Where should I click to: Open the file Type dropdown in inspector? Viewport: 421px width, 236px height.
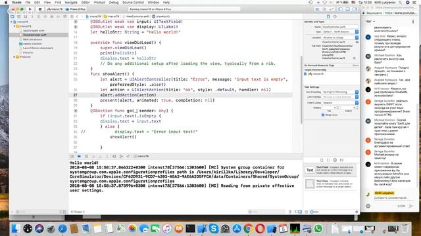340,32
